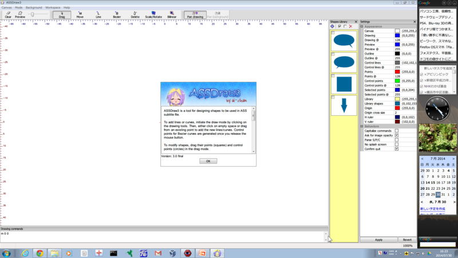The height and width of the screenshot is (258, 458).
Task: Choose the Bilinear transformation tool
Action: (x=172, y=15)
